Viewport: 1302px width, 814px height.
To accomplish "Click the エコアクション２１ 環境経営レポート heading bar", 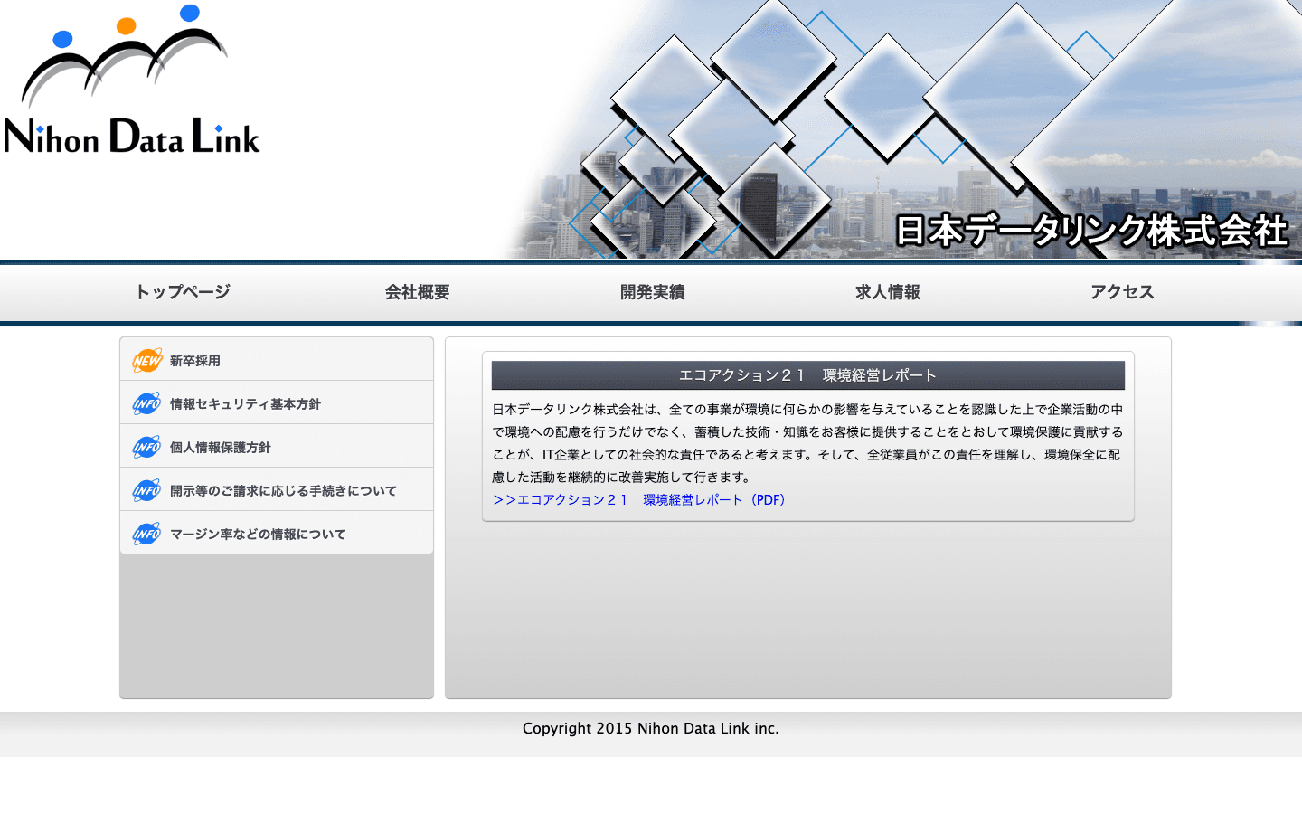I will click(808, 375).
